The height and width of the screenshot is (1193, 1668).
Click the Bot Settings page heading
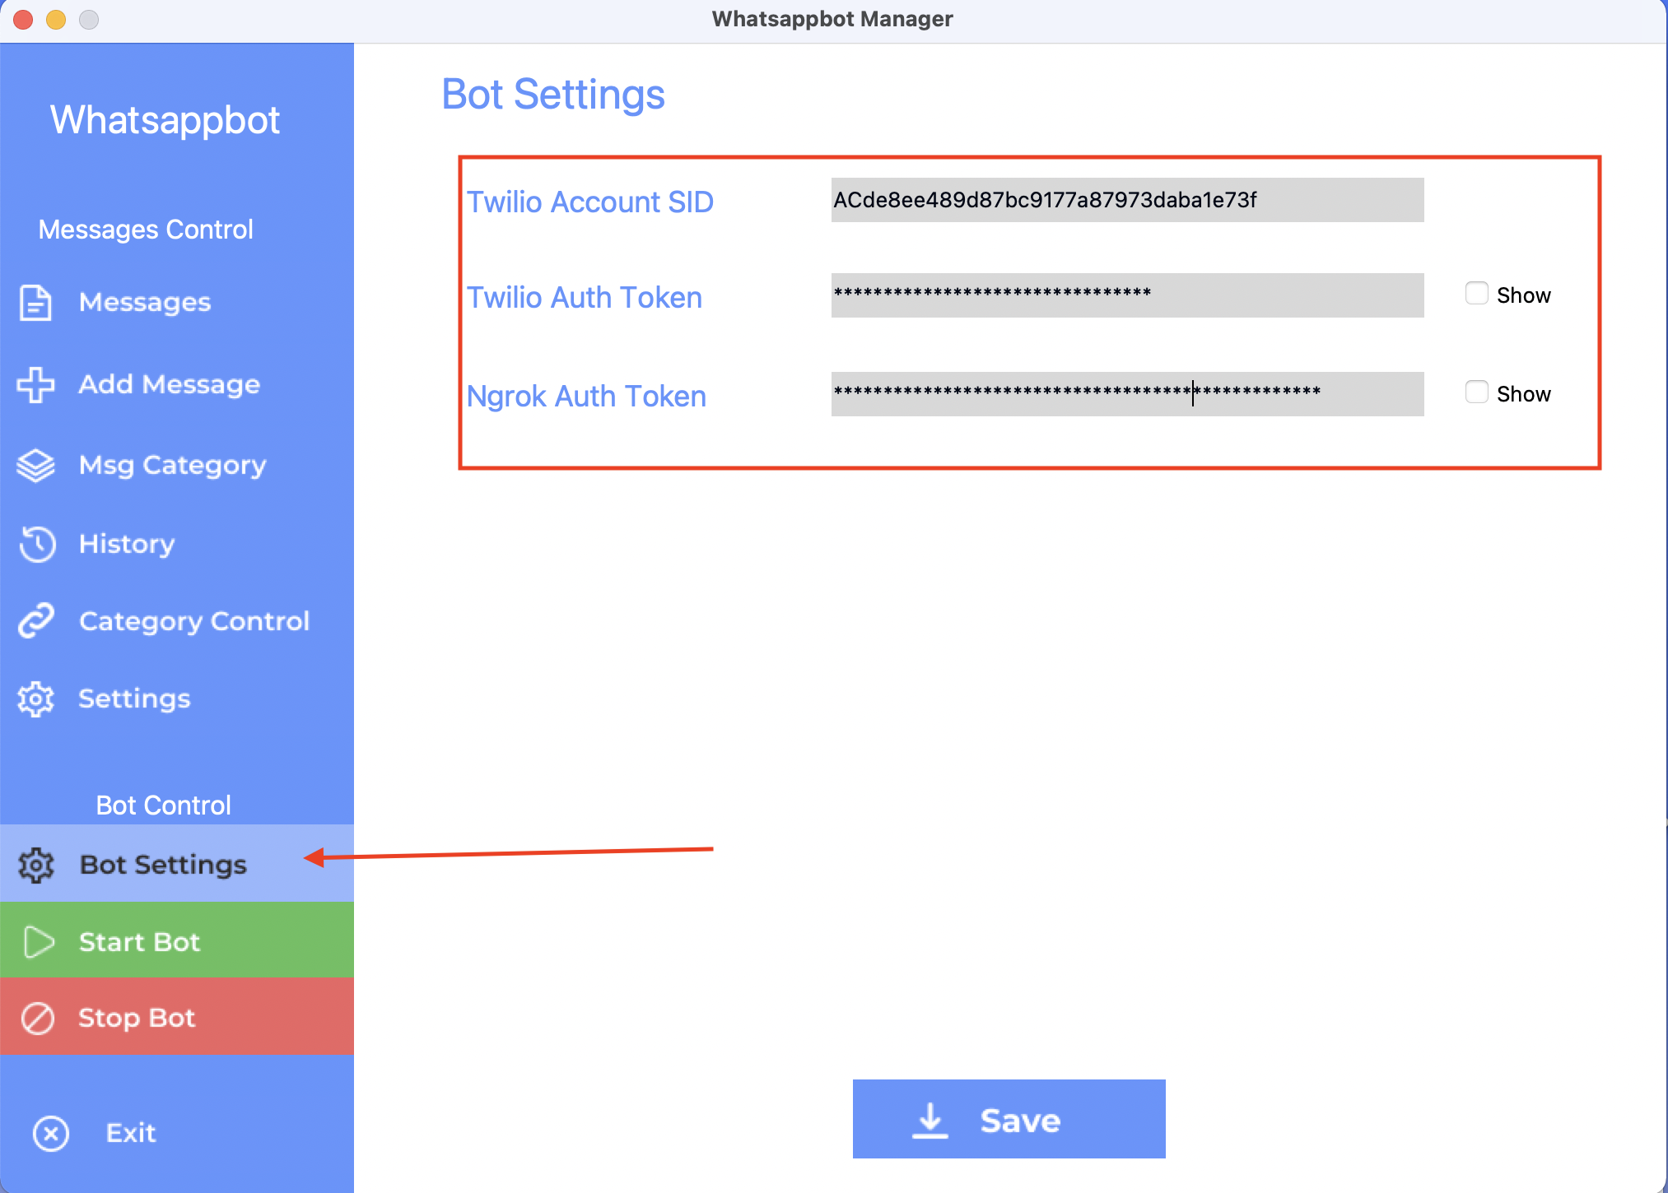pyautogui.click(x=553, y=95)
